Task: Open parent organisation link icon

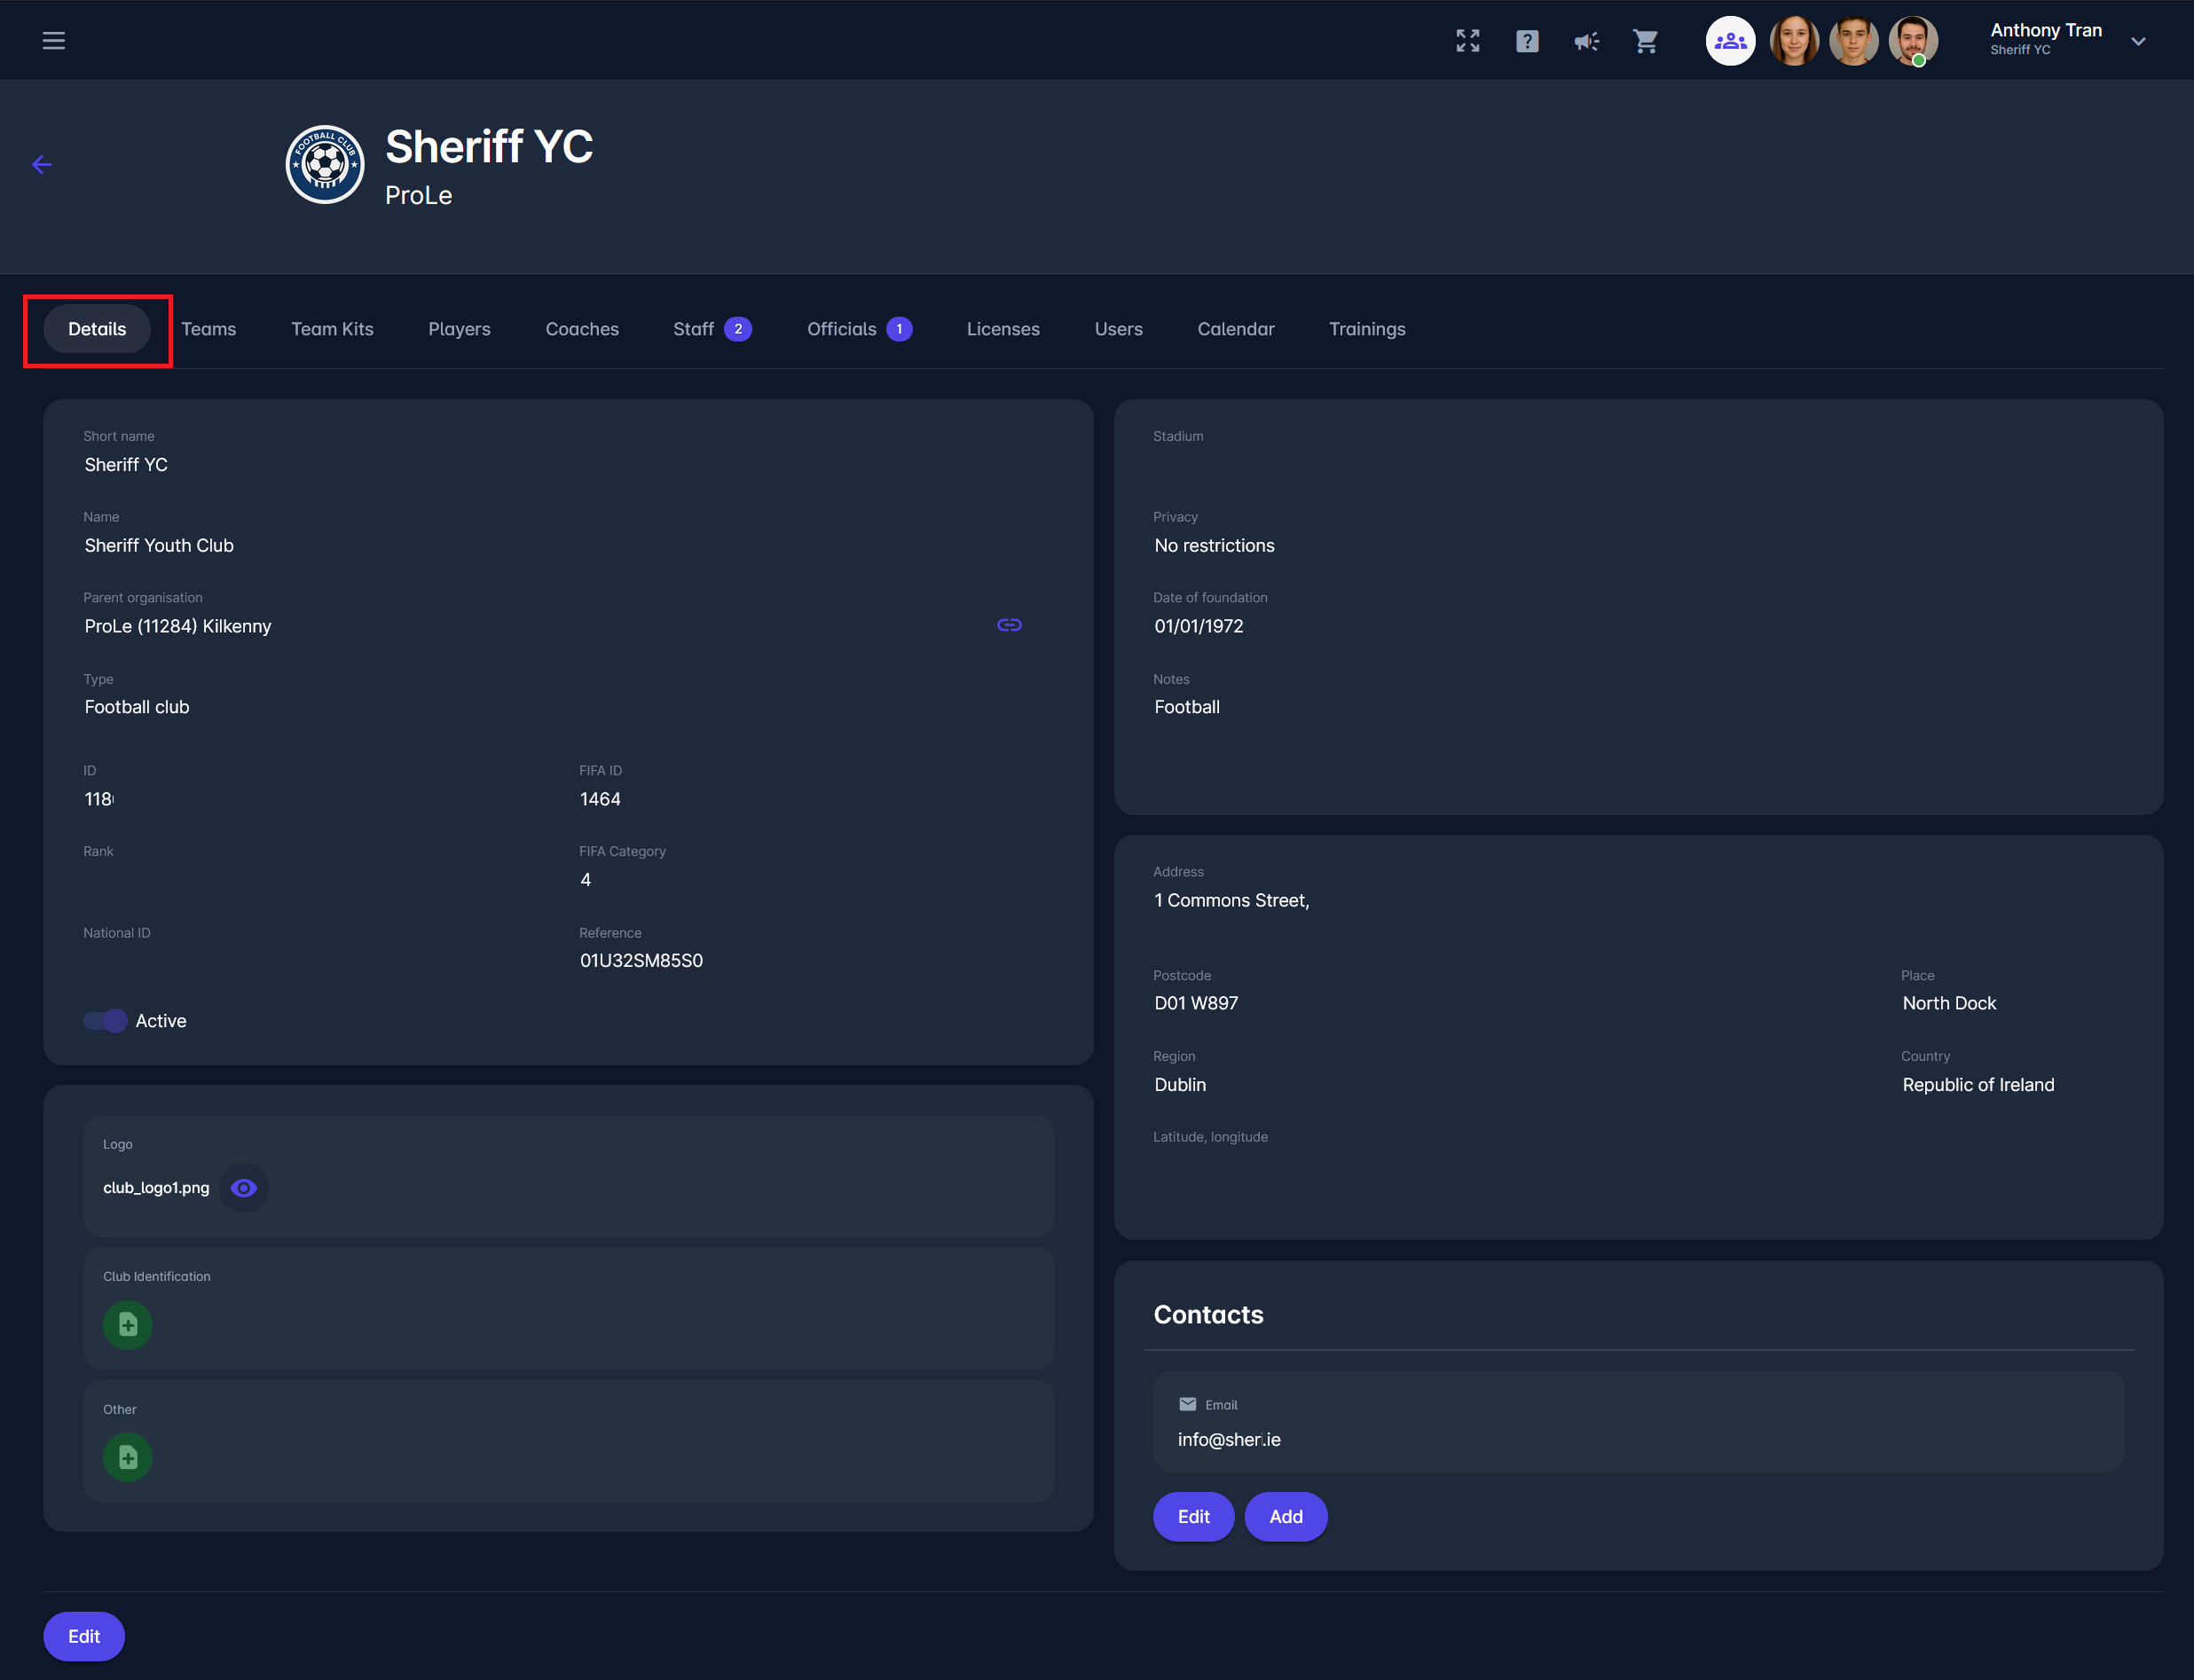Action: (x=1008, y=625)
